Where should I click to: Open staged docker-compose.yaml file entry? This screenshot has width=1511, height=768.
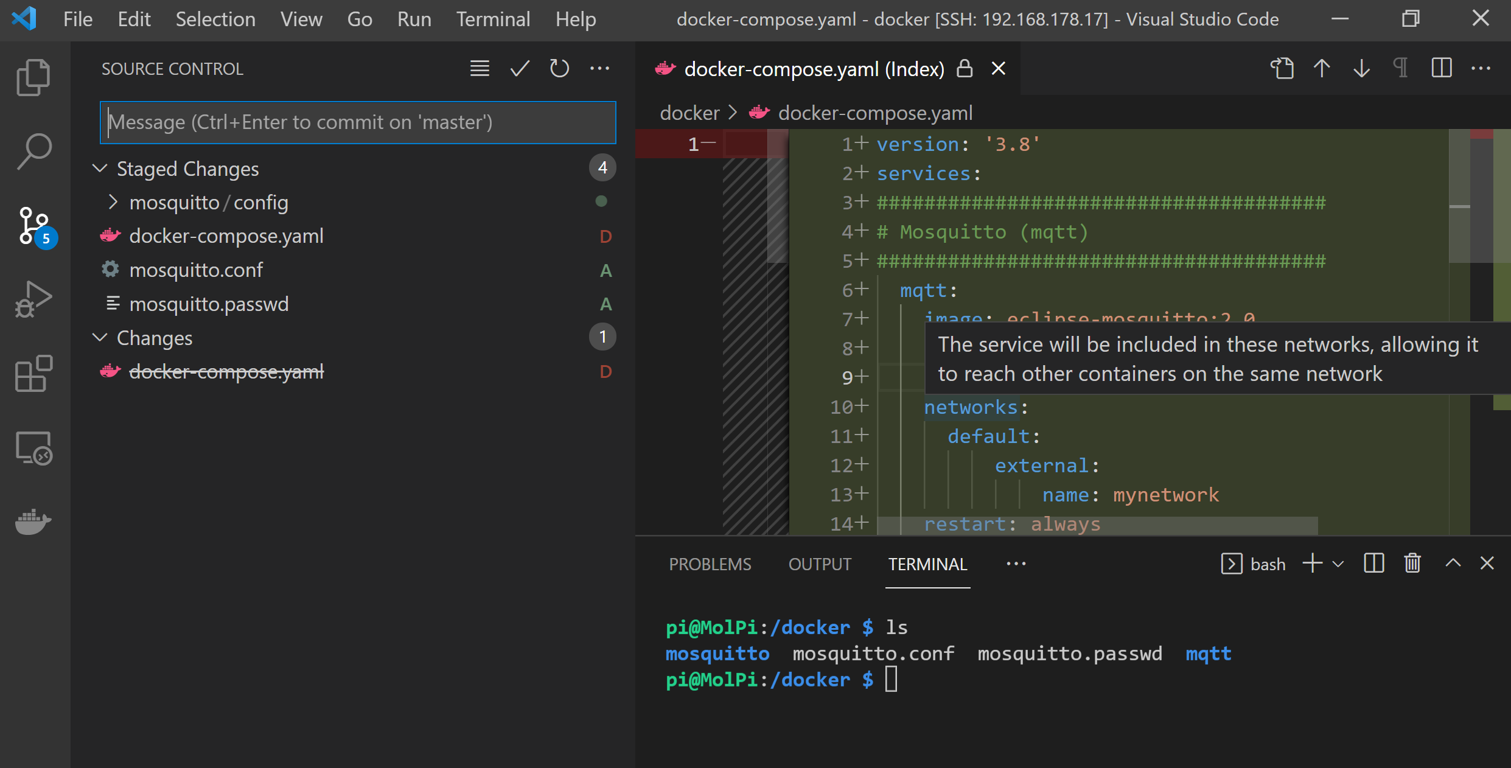click(226, 236)
